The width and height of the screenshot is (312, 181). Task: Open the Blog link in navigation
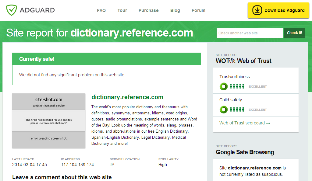[x=175, y=10]
